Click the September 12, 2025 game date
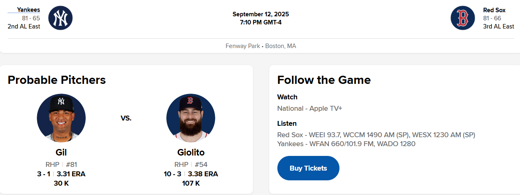The width and height of the screenshot is (520, 195). 261,14
